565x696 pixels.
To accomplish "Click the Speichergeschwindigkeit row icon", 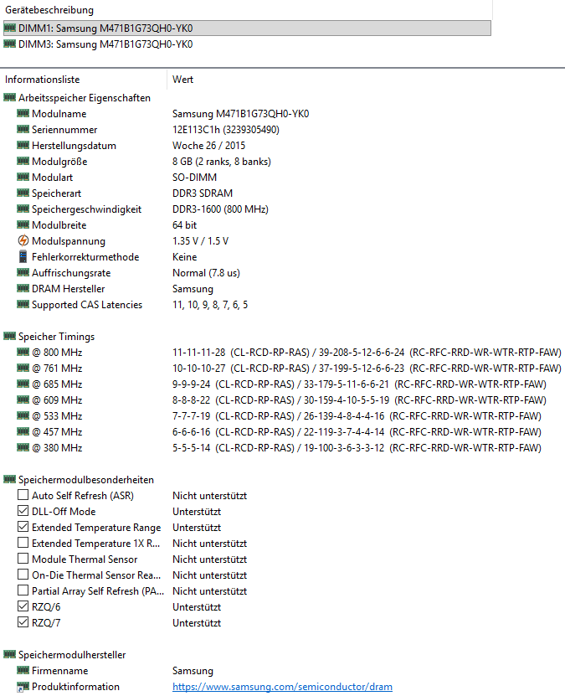I will click(23, 209).
